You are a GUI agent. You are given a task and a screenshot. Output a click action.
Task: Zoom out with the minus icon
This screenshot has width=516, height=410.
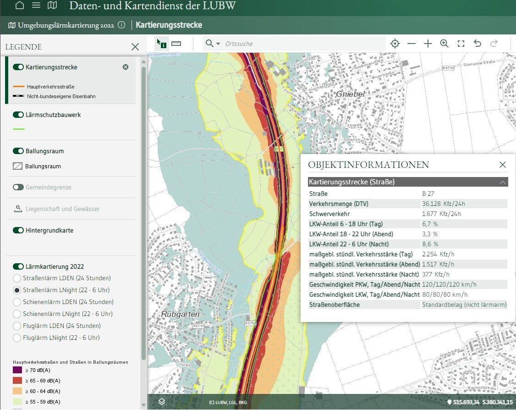coord(412,44)
